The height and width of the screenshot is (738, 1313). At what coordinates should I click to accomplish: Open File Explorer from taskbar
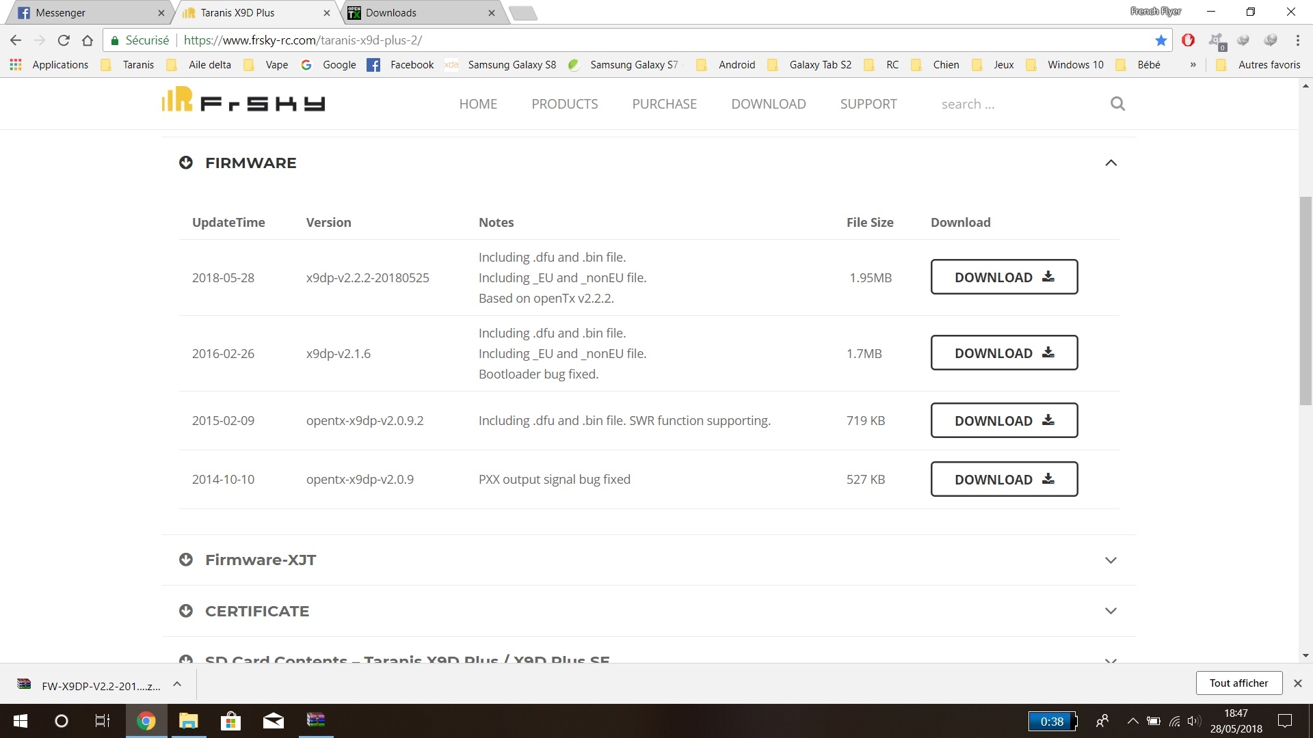(188, 721)
